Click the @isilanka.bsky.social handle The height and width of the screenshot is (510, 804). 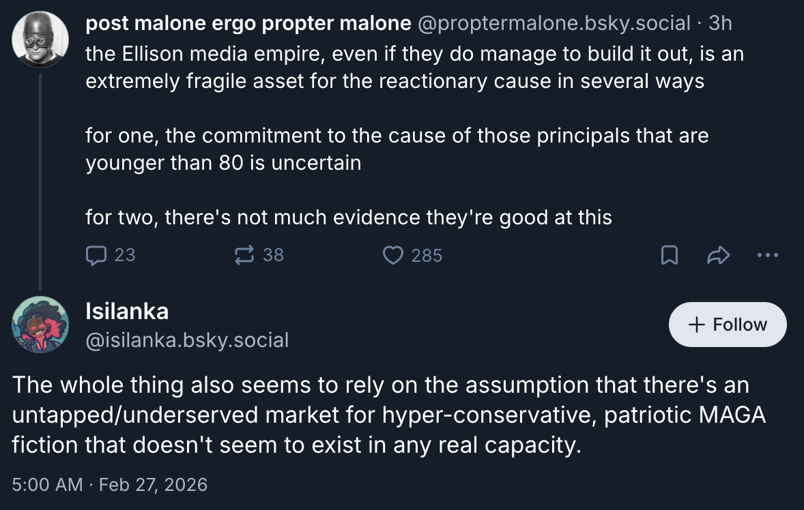pos(187,339)
